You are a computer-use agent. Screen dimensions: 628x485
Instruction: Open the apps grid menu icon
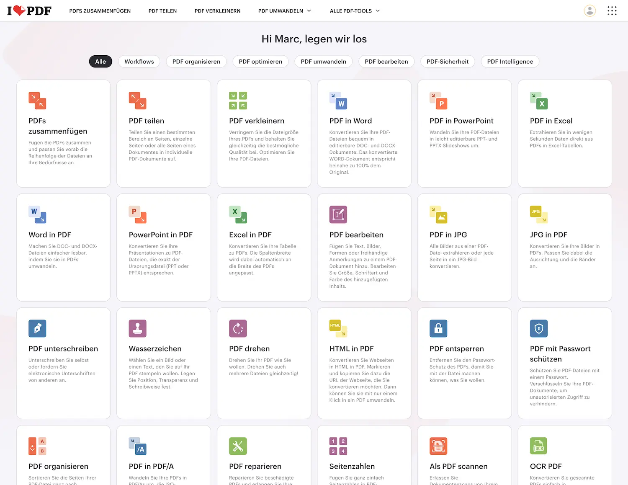click(612, 10)
